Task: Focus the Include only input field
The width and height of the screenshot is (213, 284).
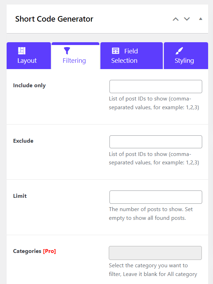Action: [155, 87]
